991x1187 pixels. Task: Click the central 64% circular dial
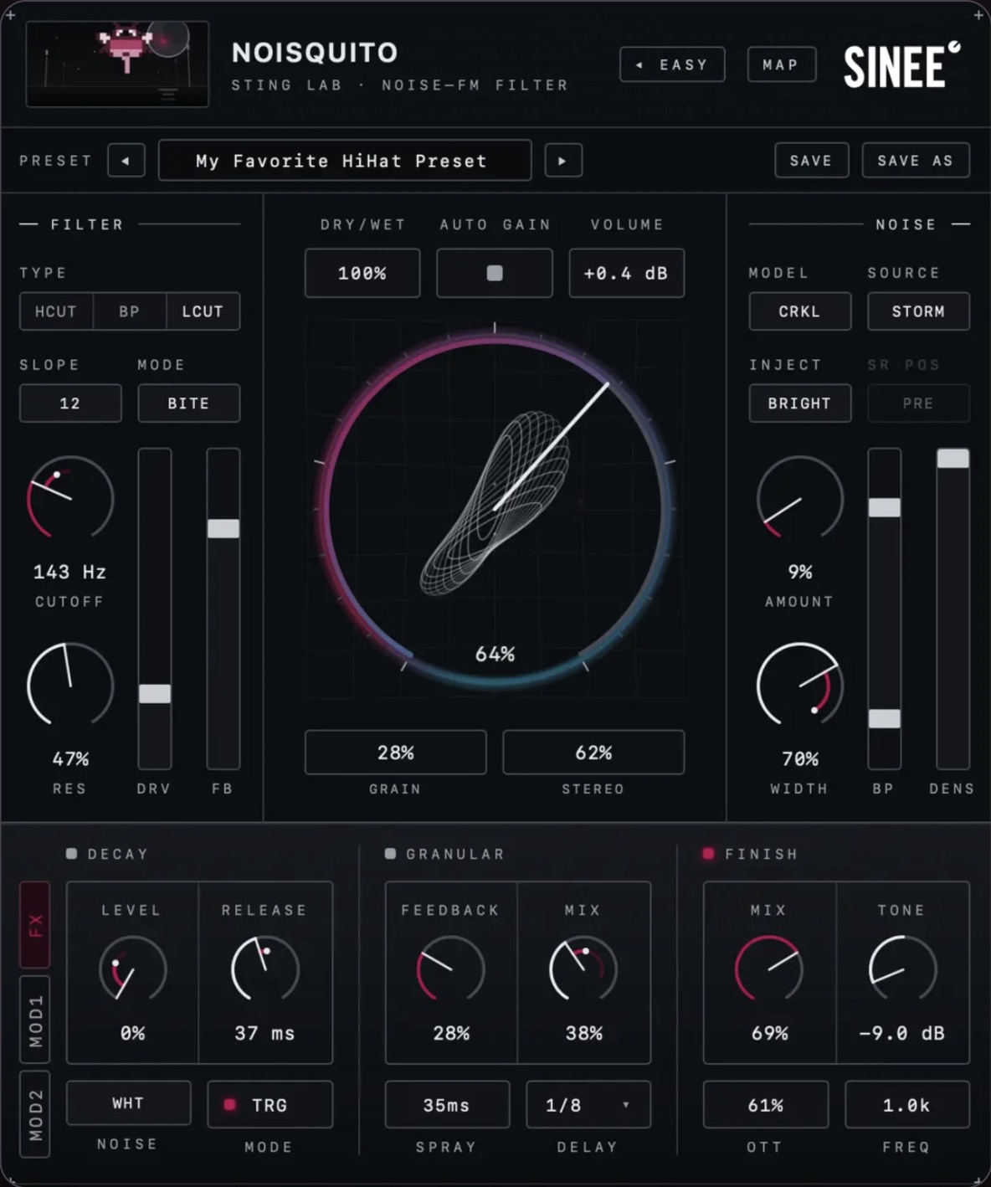pos(495,509)
